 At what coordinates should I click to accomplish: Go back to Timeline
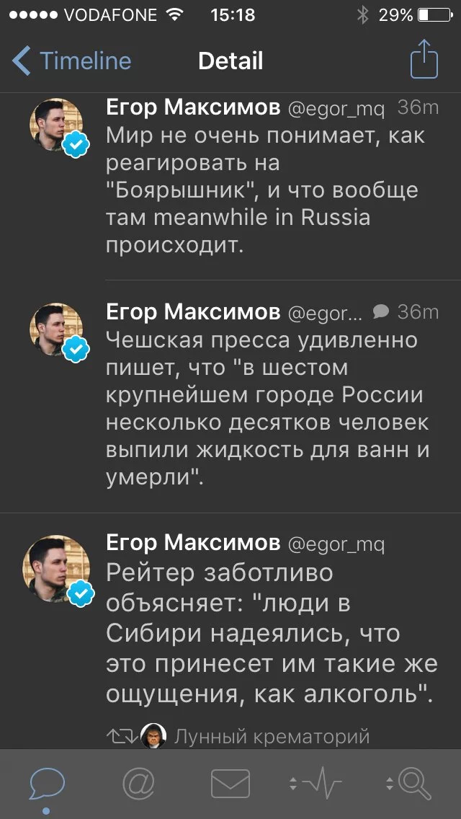coord(72,61)
